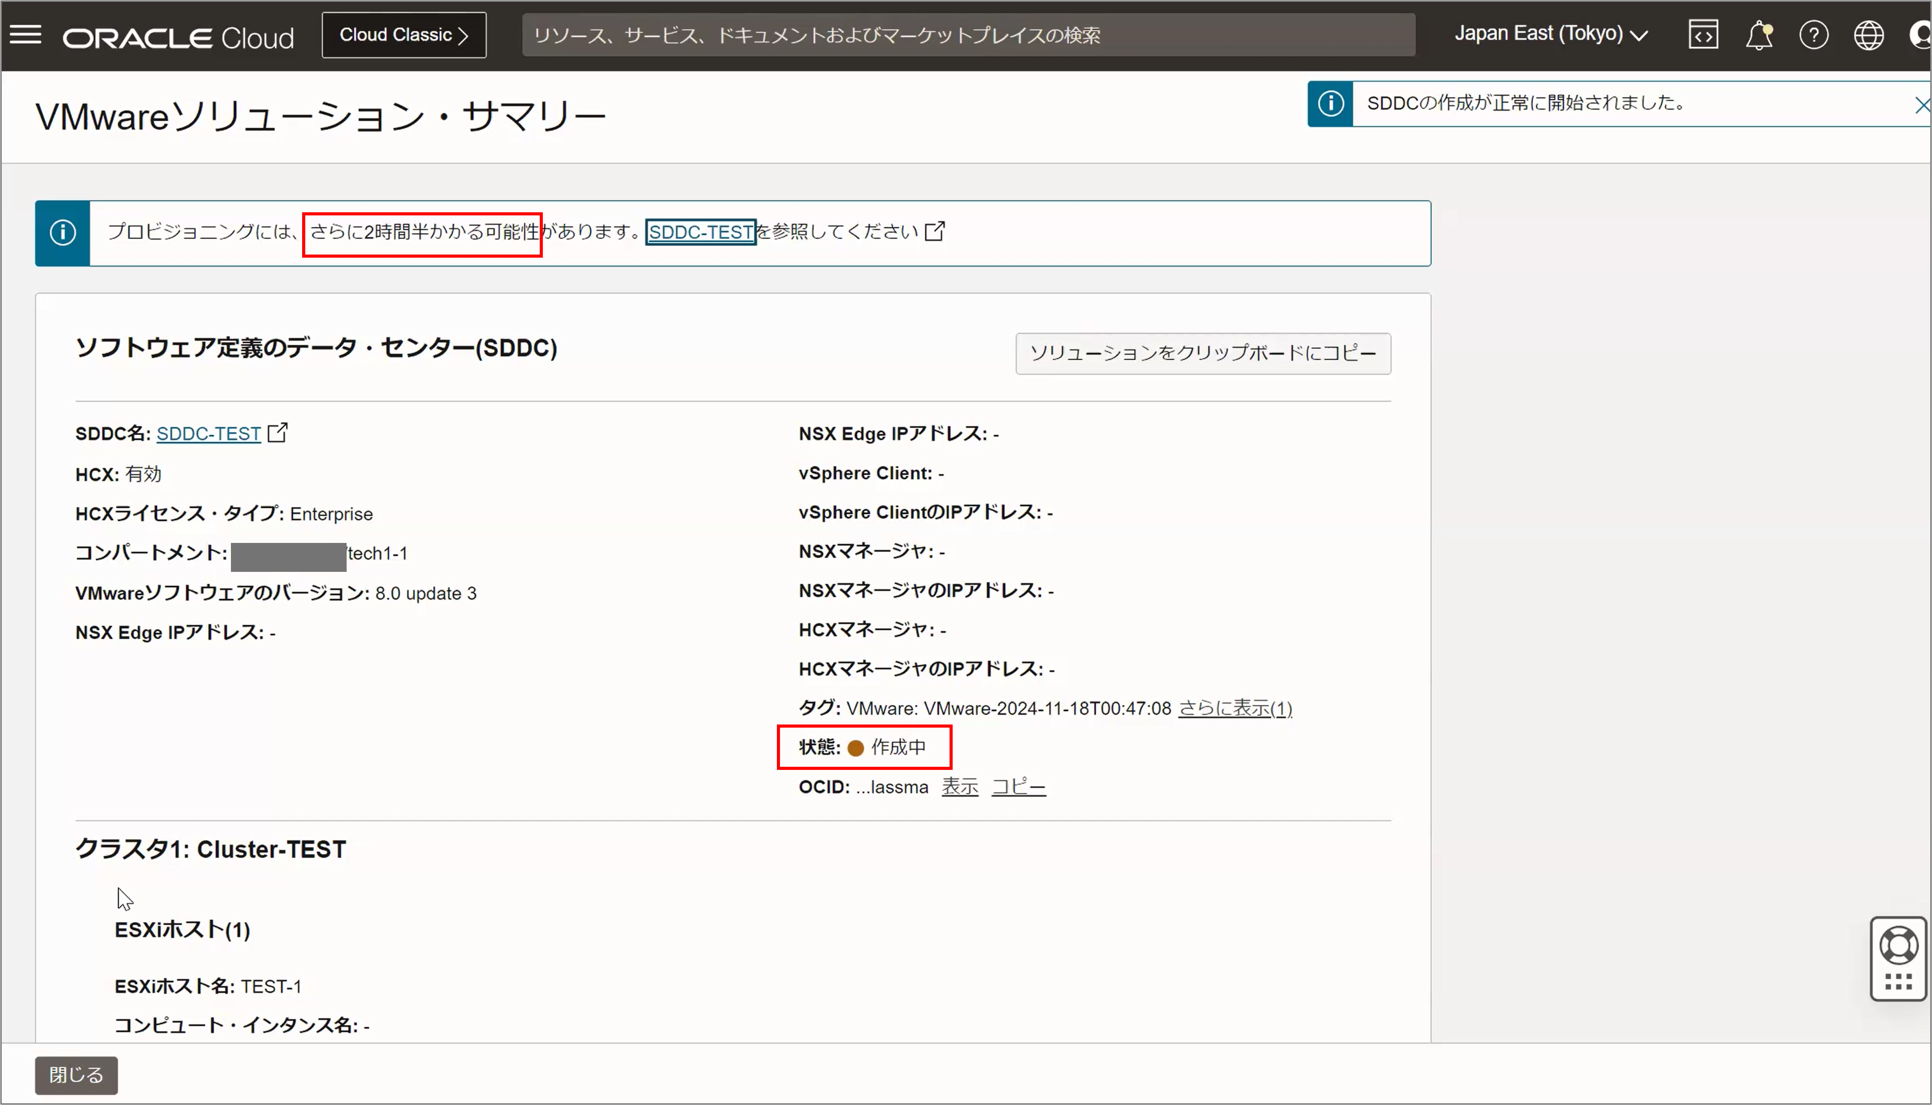
Task: Click the HCXマネージャのIPアドレス label
Action: point(921,668)
